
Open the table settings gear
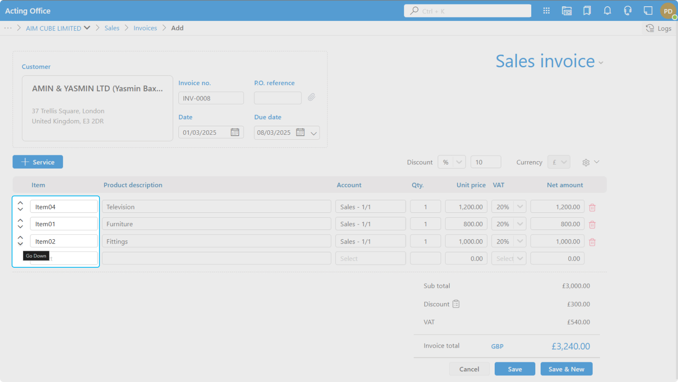[x=586, y=162]
